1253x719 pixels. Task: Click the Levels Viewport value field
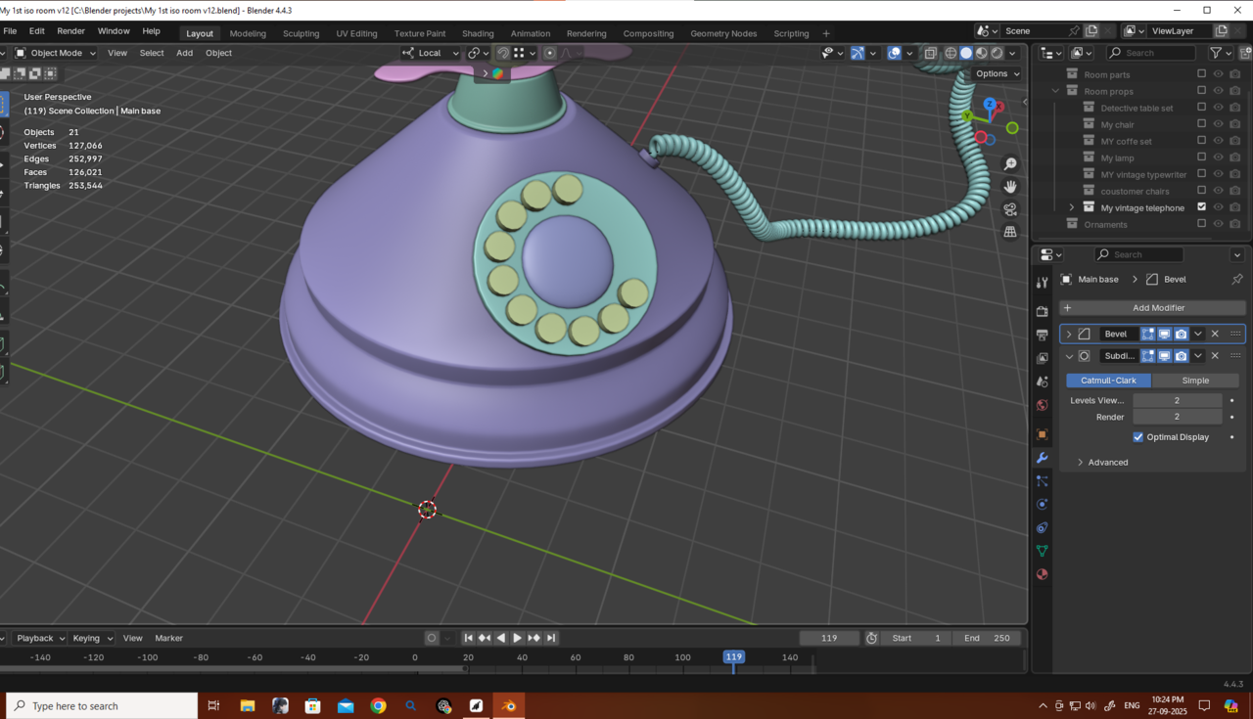[1177, 400]
